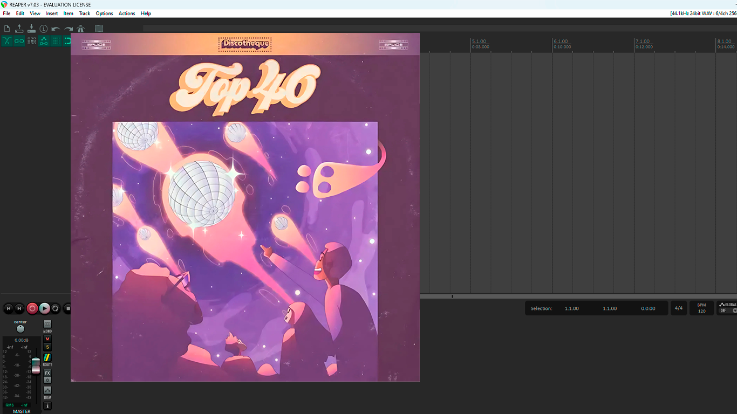
Task: Click the Top 40 album artwork image
Action: point(245,207)
